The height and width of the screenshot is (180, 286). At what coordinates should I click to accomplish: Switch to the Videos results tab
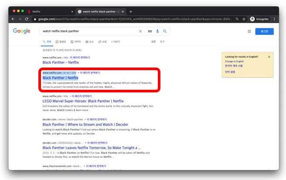(61, 42)
